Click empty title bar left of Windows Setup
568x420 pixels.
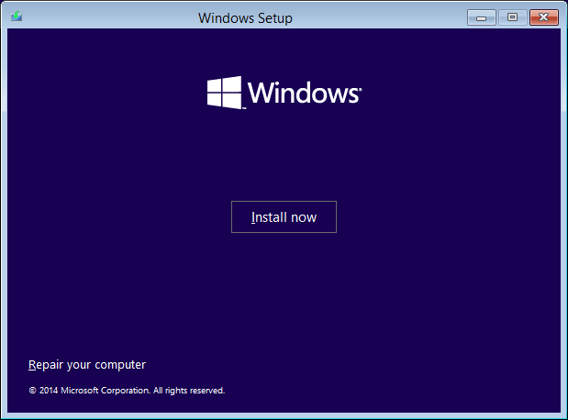(x=110, y=17)
